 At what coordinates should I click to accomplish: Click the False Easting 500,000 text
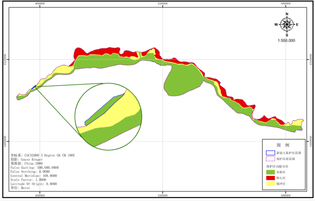tap(34, 168)
